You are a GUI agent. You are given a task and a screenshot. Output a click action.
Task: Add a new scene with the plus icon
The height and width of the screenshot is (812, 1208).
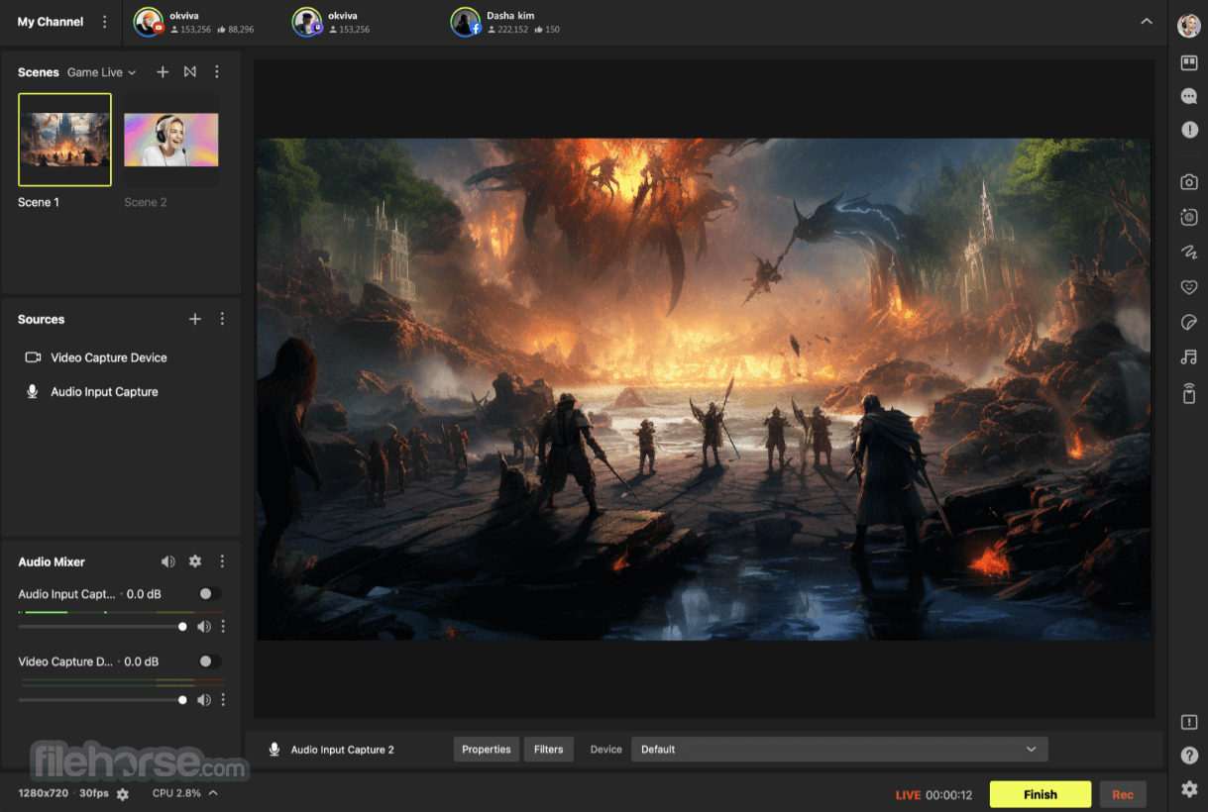[x=163, y=72]
